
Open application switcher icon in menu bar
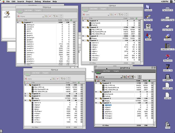172,2
